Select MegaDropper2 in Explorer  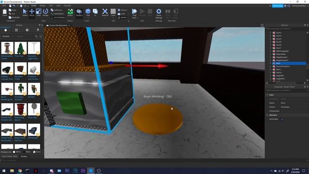pyautogui.click(x=282, y=60)
